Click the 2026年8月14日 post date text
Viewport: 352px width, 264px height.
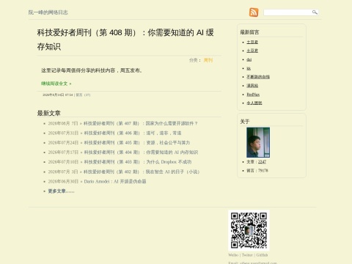pyautogui.click(x=58, y=95)
